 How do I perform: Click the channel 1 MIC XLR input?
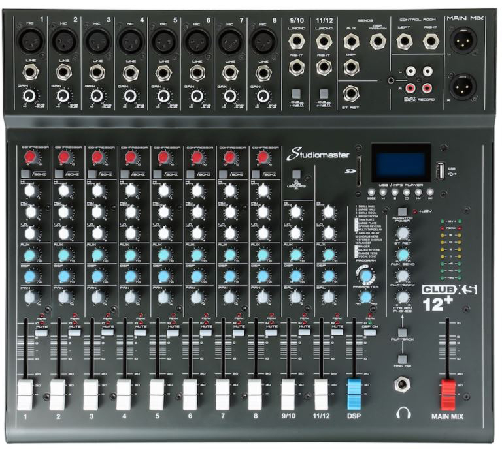coord(31,42)
